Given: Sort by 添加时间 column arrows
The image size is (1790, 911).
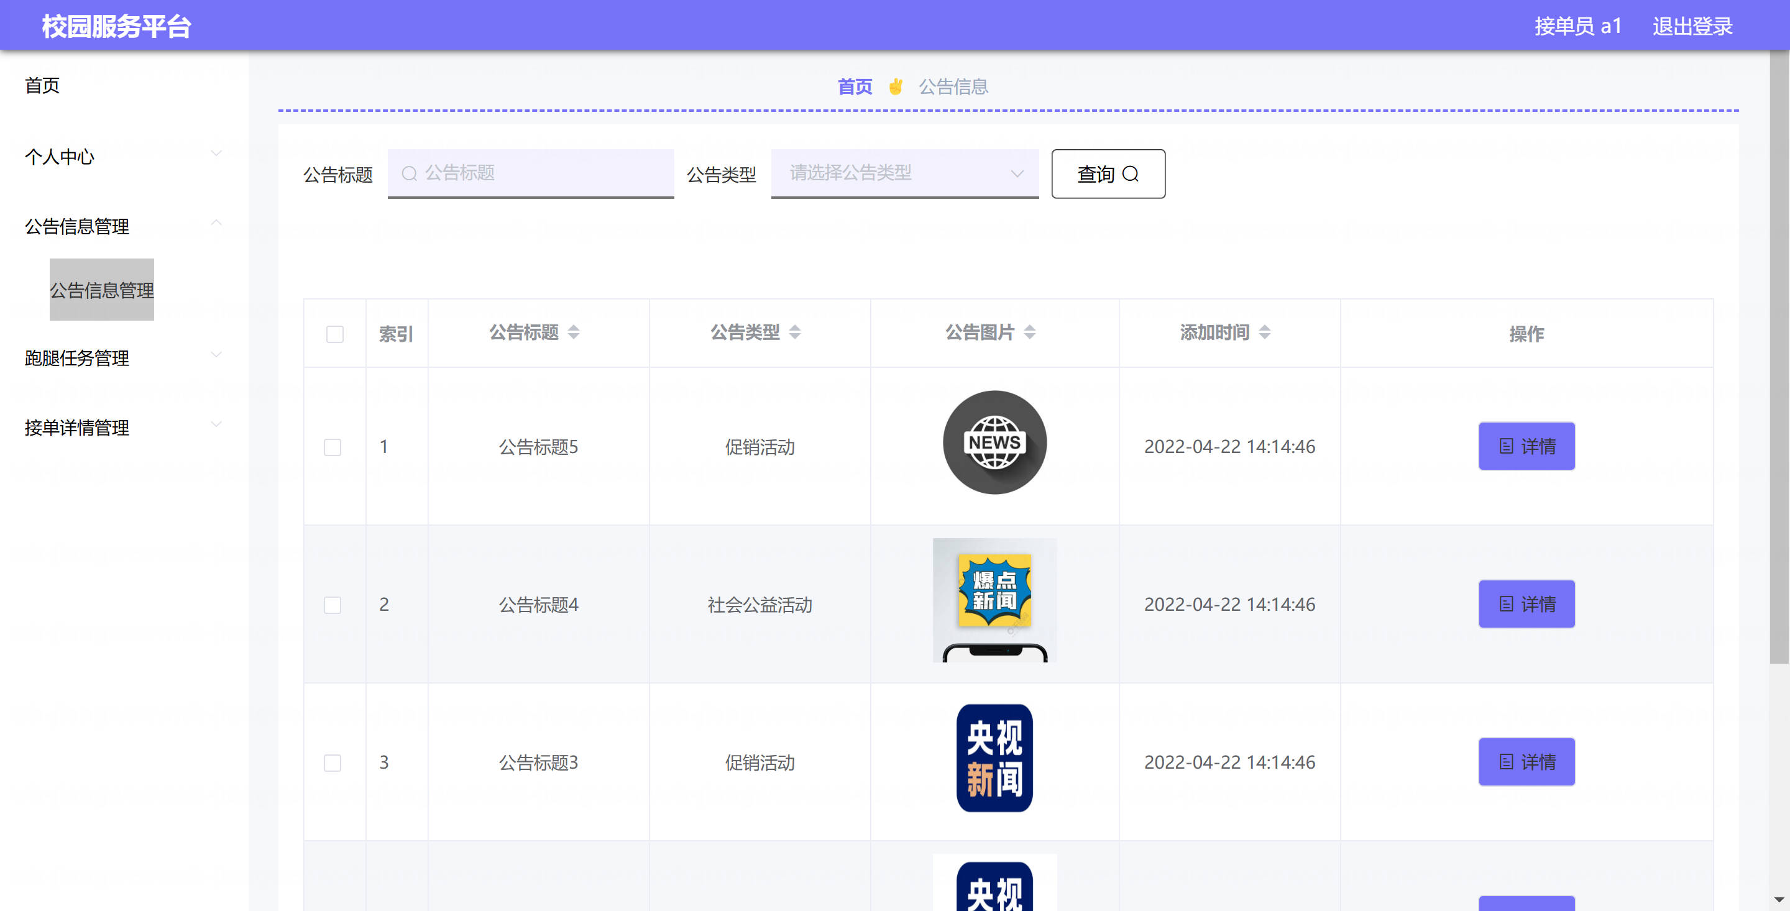Looking at the screenshot, I should pyautogui.click(x=1265, y=332).
